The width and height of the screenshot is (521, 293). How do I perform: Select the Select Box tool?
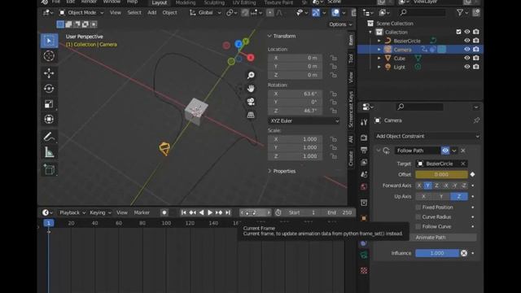click(49, 41)
